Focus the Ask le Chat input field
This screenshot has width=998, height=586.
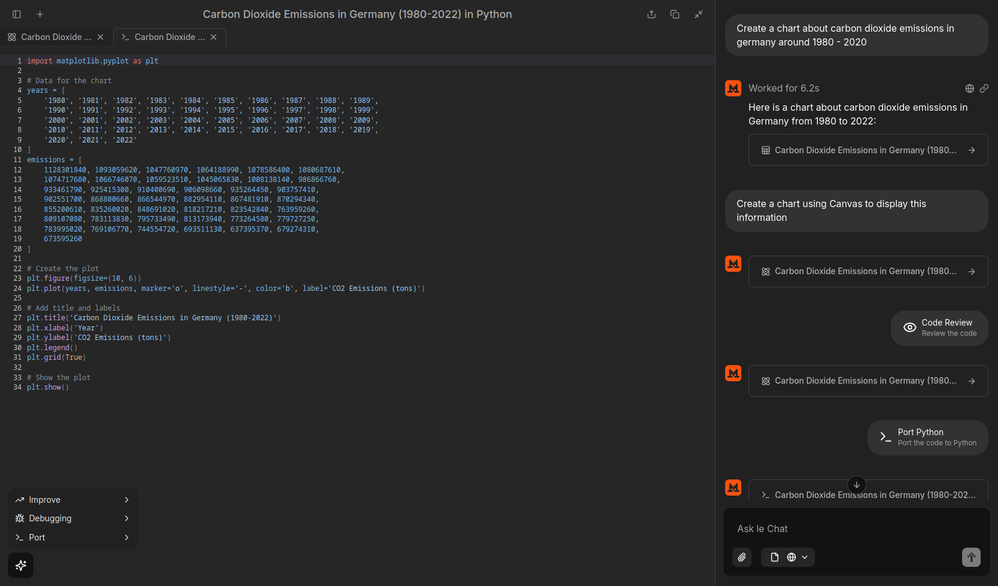coord(856,529)
